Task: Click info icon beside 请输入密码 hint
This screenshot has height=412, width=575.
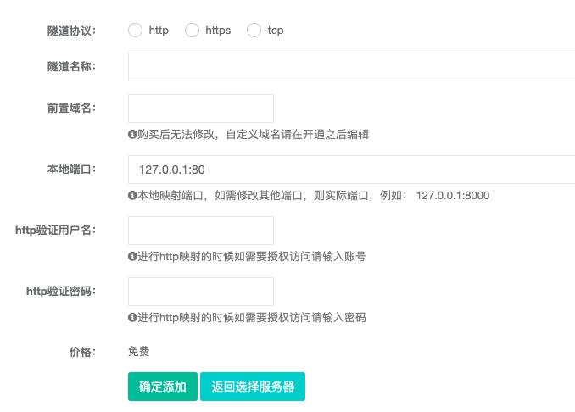Action: click(x=132, y=317)
